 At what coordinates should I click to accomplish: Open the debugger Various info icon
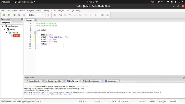[107, 15]
